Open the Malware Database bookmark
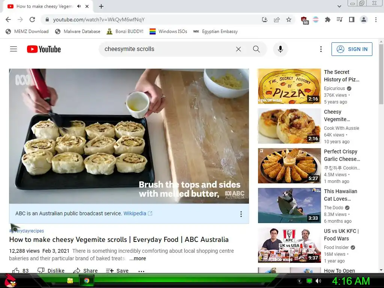Screen dimensions: 384x288 [78, 31]
